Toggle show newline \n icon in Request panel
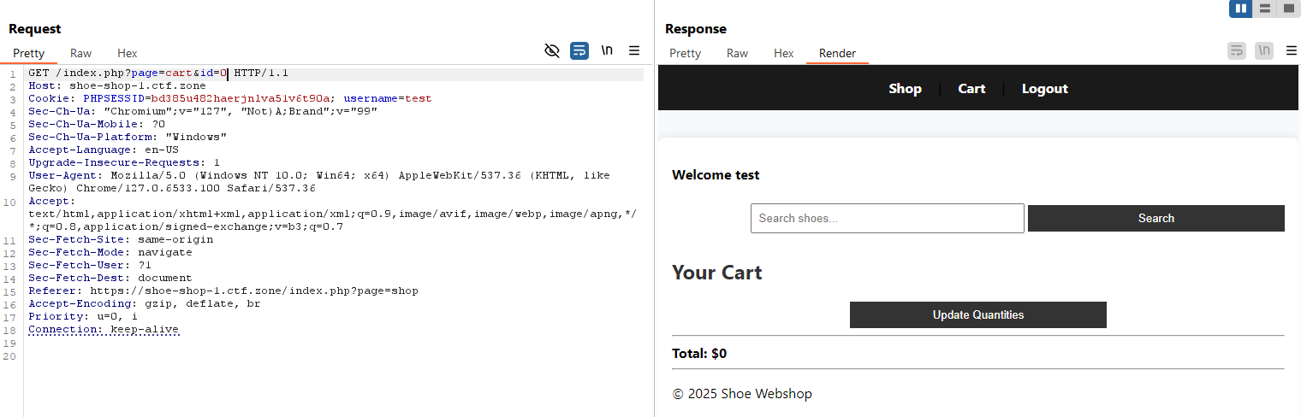The height and width of the screenshot is (417, 1301). 607,50
